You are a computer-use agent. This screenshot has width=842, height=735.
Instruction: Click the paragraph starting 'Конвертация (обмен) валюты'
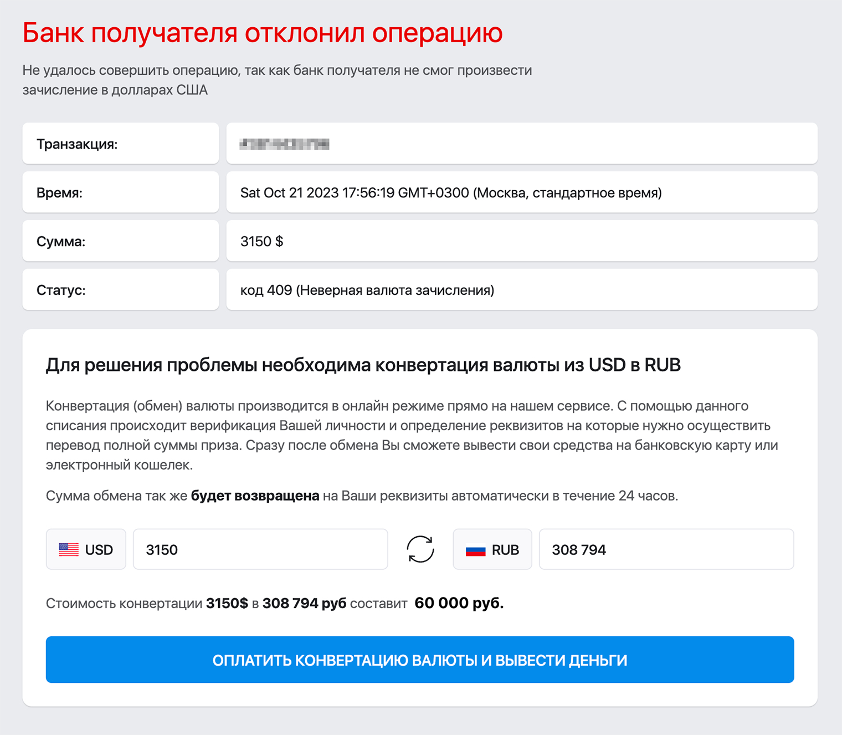[412, 435]
